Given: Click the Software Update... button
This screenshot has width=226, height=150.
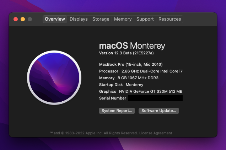Looking at the screenshot, I should click(159, 111).
